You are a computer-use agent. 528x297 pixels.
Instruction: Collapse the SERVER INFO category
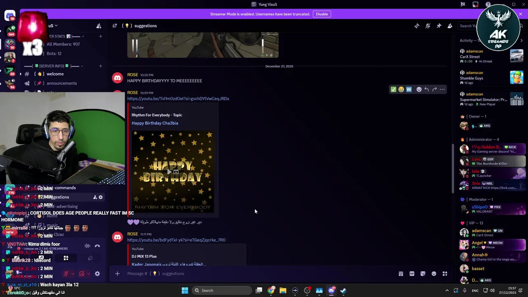[82, 66]
